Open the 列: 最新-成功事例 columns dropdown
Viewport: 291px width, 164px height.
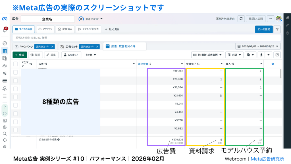pos(207,55)
